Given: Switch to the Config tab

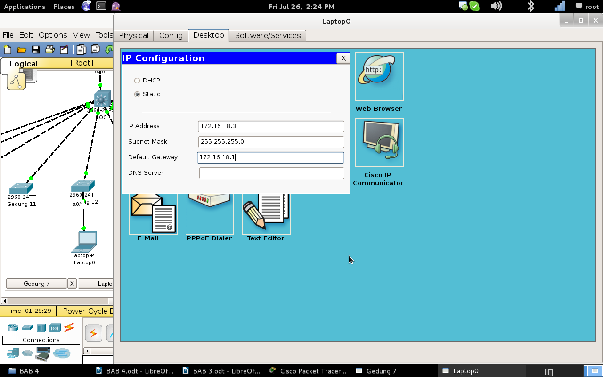Looking at the screenshot, I should click(171, 36).
